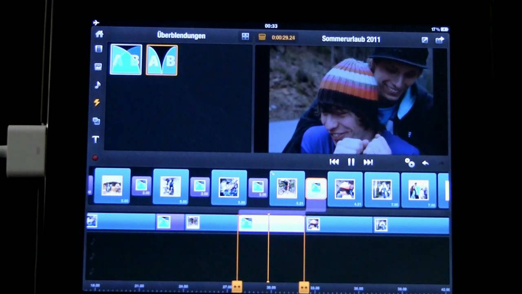Screen dimensions: 522x294
Task: Choose the first A-B transition thumbnail
Action: click(126, 60)
